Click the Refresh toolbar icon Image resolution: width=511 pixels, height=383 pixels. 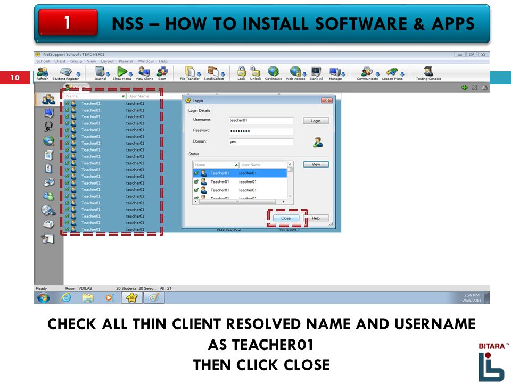click(x=43, y=73)
